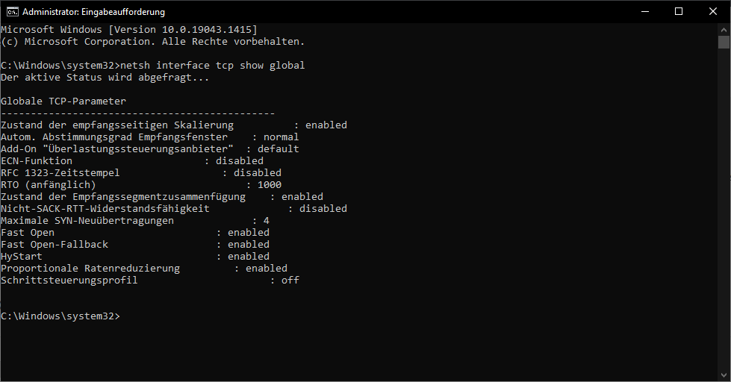Click the RTO value 1000

pyautogui.click(x=270, y=184)
